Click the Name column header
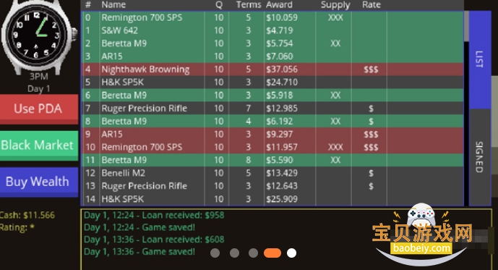498x270 pixels. pyautogui.click(x=113, y=4)
